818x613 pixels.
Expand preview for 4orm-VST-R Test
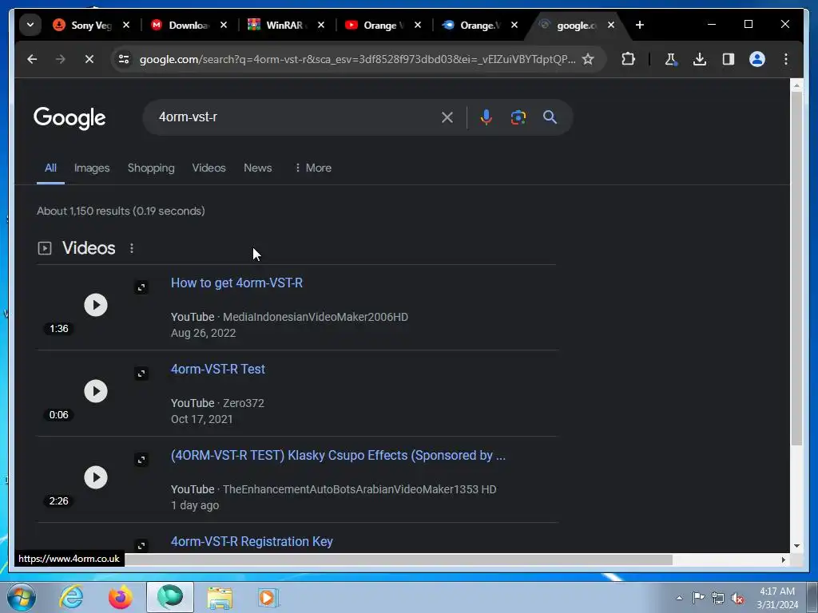point(141,374)
